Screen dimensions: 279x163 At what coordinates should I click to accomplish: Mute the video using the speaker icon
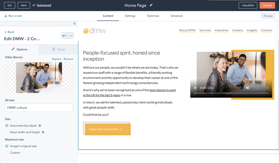[x=248, y=88]
